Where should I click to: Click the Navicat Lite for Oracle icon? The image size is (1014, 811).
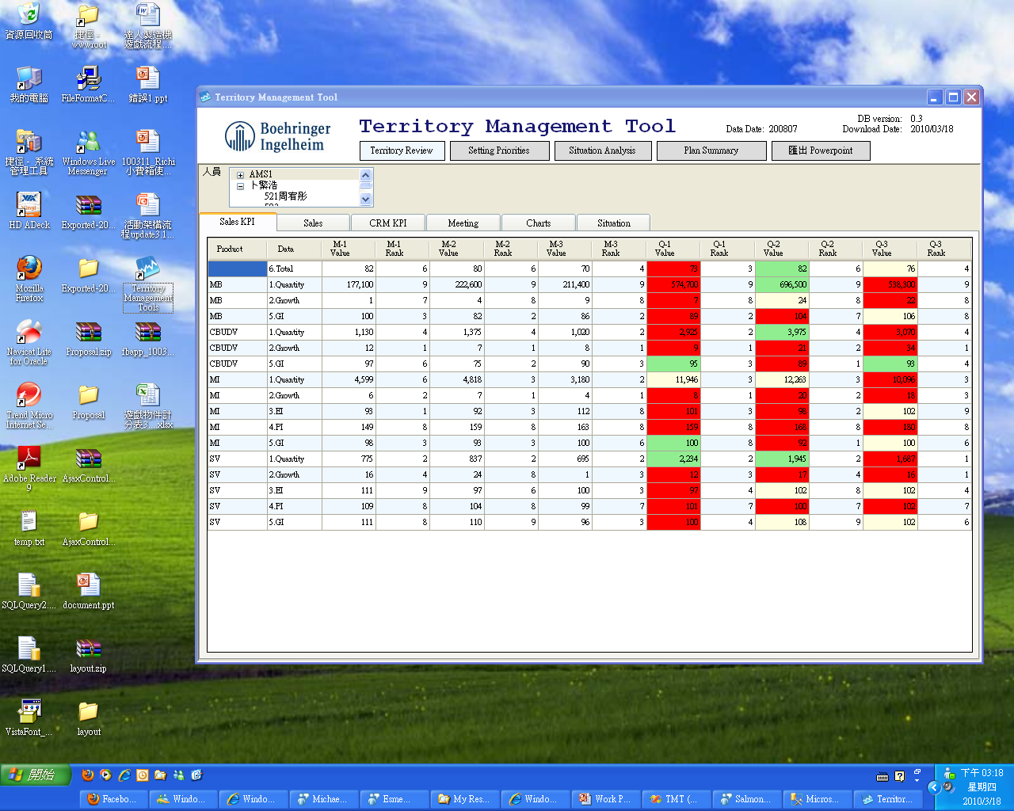click(x=29, y=333)
